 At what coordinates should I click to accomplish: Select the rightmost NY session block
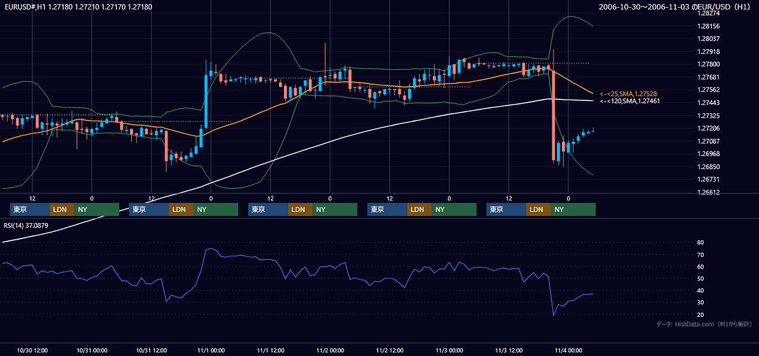coord(573,209)
